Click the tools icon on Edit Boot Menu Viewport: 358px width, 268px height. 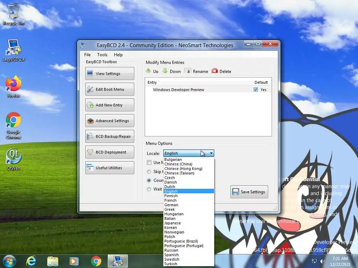90,89
